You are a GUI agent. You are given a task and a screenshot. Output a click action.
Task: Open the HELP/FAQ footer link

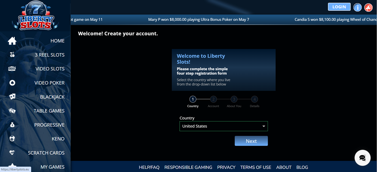coord(149,167)
